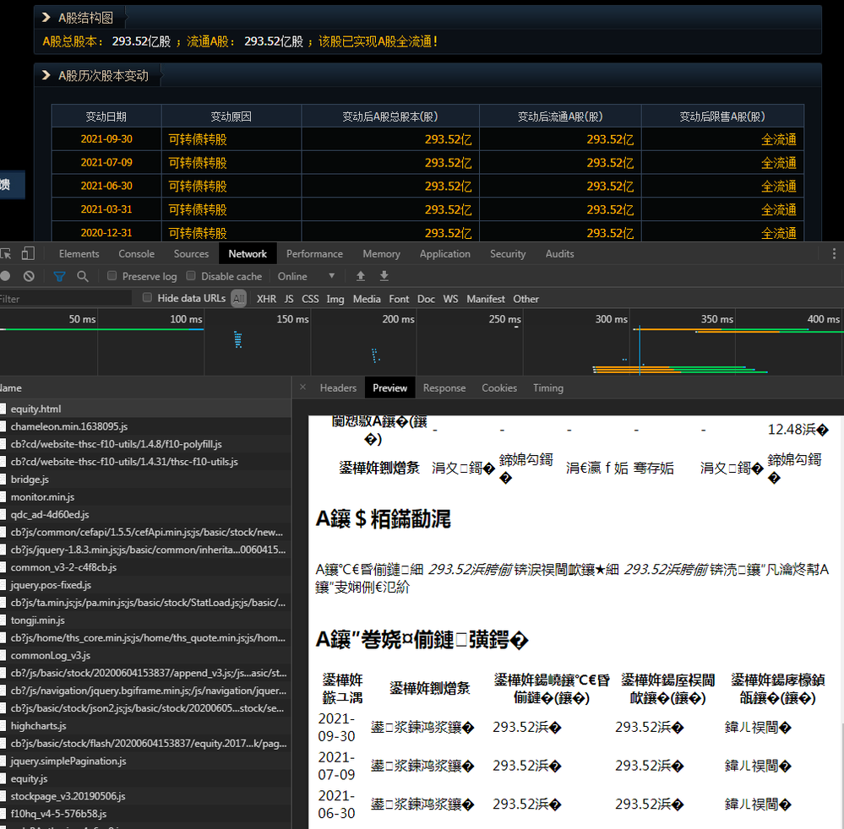The height and width of the screenshot is (829, 844).
Task: Click the 变动日期 column header
Action: pyautogui.click(x=106, y=116)
